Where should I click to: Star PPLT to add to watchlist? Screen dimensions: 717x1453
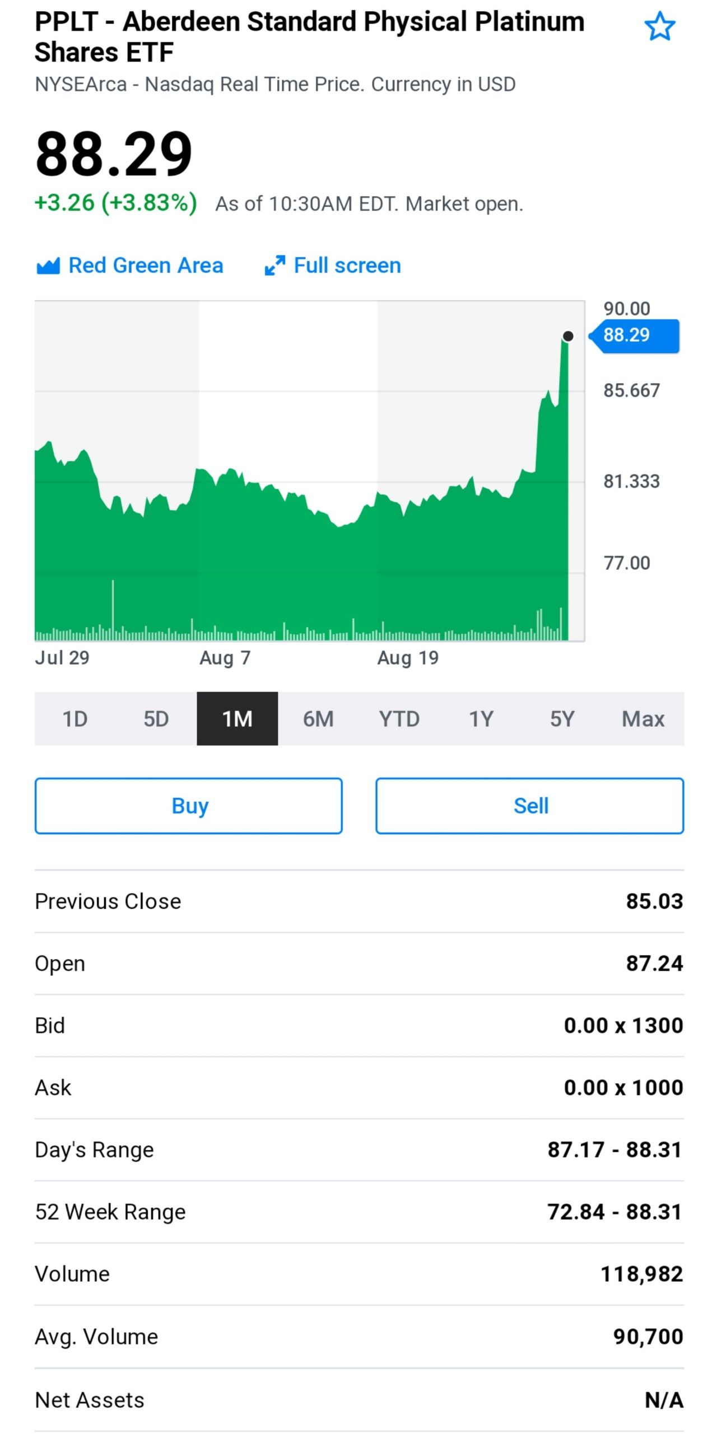(x=659, y=27)
